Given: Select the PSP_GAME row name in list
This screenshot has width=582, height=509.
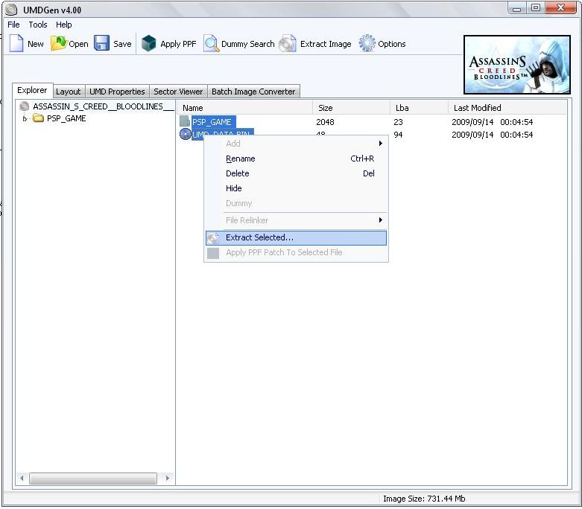Looking at the screenshot, I should pyautogui.click(x=212, y=122).
